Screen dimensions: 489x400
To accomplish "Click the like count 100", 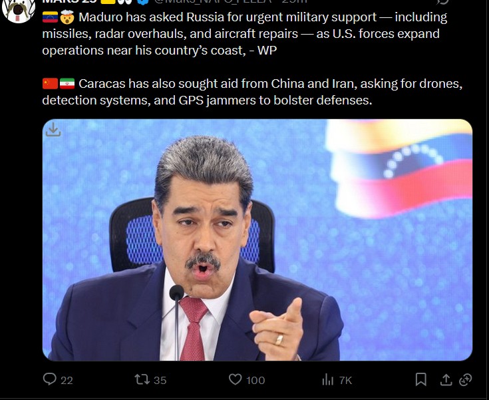I will tap(255, 380).
